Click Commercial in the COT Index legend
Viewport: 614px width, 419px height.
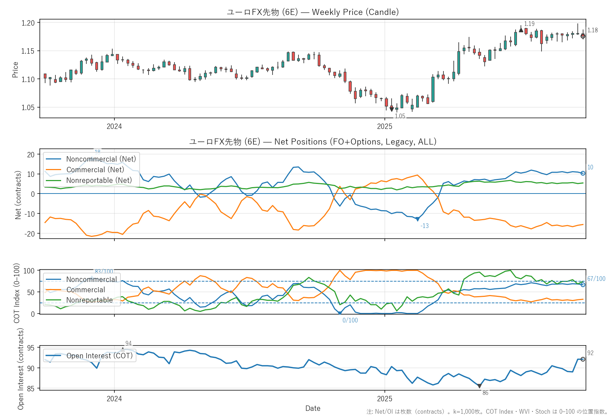(86, 290)
